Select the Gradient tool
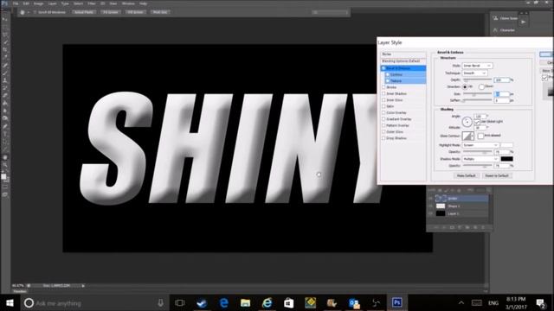 (x=5, y=104)
